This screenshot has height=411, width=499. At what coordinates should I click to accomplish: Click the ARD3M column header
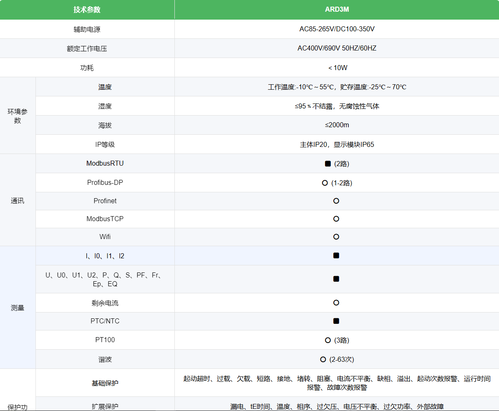(337, 10)
